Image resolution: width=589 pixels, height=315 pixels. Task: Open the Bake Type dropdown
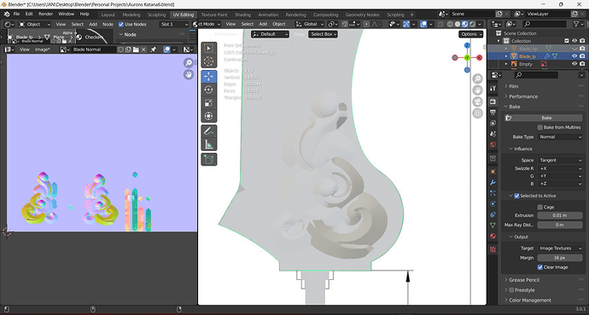560,137
